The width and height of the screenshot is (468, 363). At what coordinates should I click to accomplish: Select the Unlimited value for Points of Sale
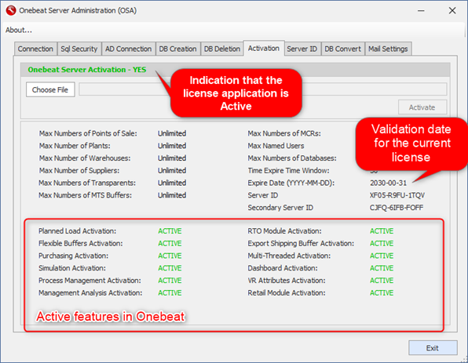tap(172, 133)
